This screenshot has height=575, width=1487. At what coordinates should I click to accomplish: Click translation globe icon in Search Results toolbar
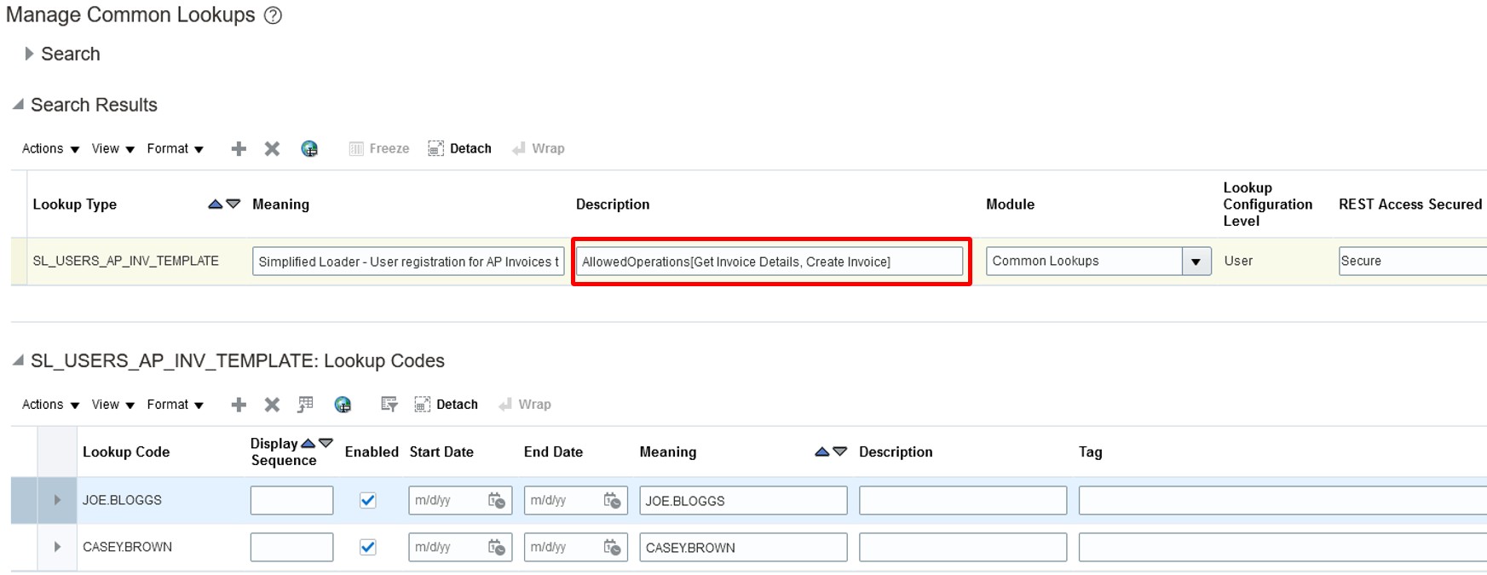309,149
